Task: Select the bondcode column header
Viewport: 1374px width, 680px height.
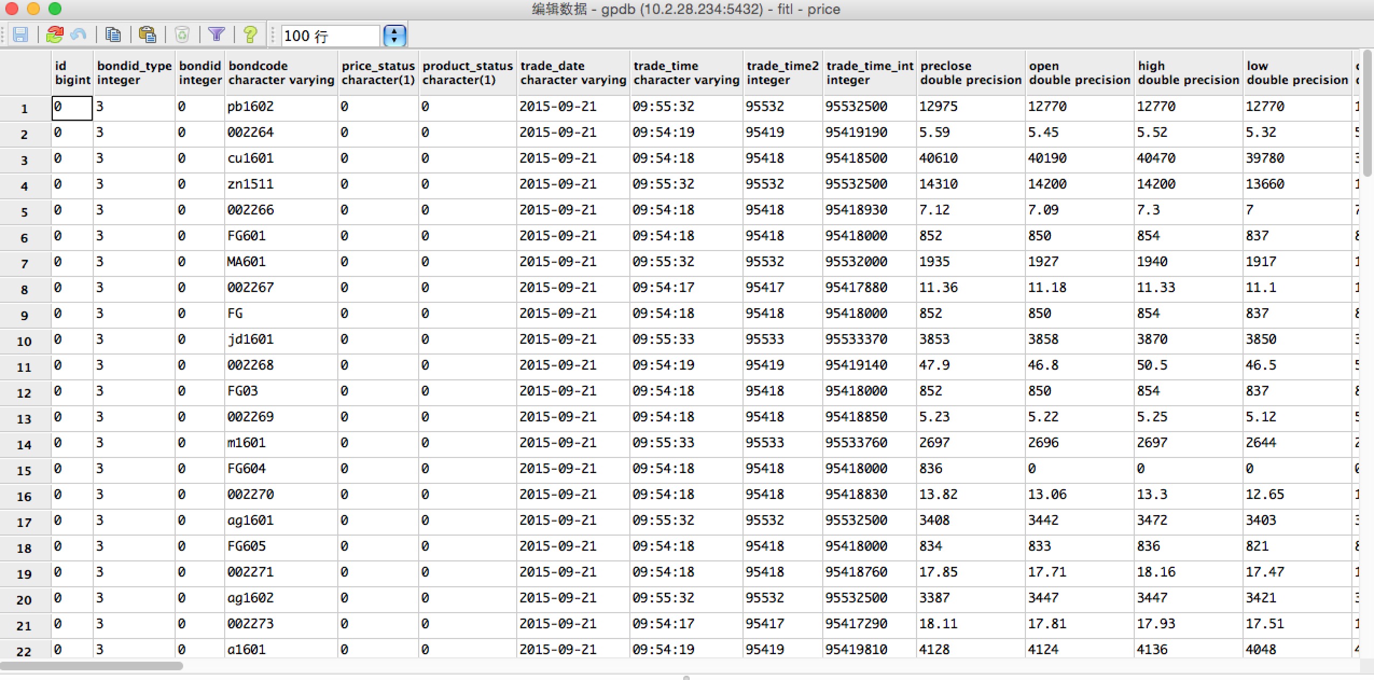Action: tap(281, 73)
